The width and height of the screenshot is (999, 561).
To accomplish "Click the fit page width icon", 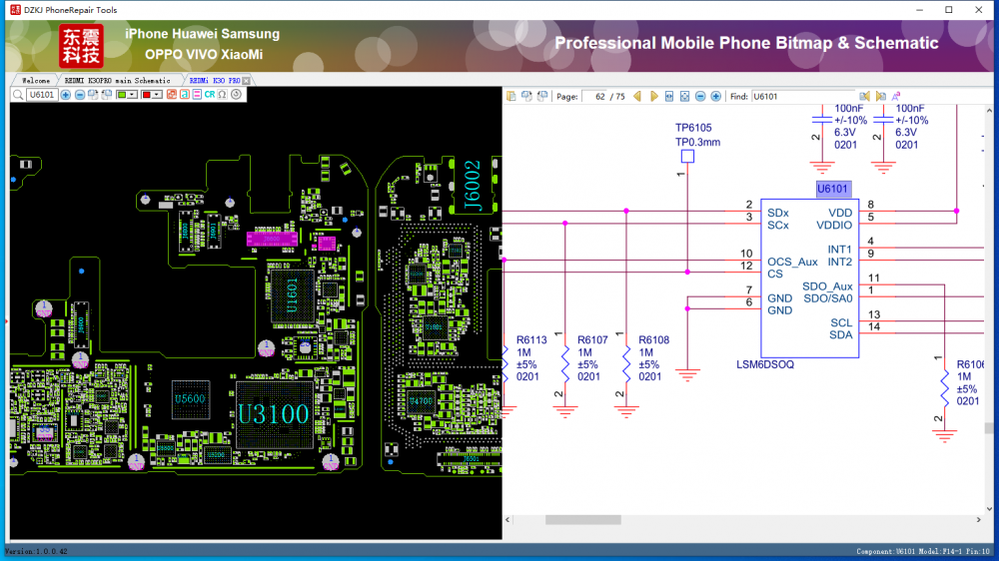I will (669, 96).
